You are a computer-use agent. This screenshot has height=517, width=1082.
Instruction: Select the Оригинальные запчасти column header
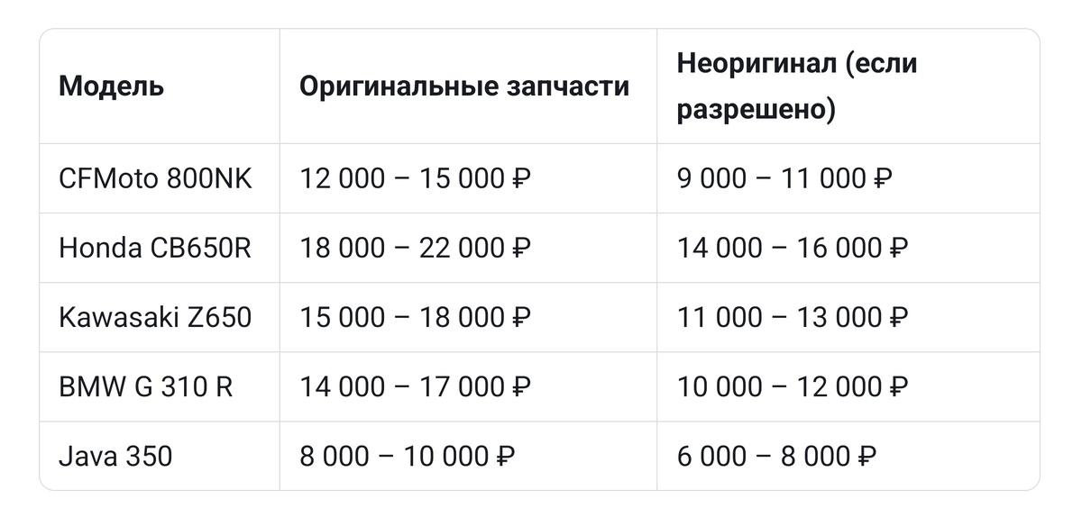tap(465, 87)
